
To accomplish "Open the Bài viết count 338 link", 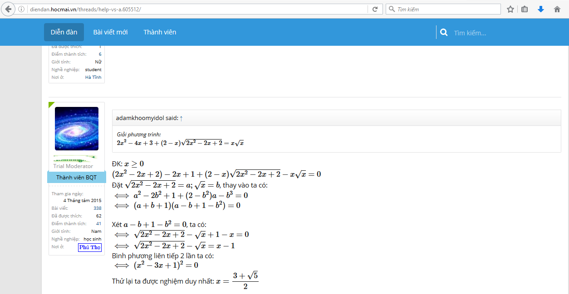I will tap(98, 208).
